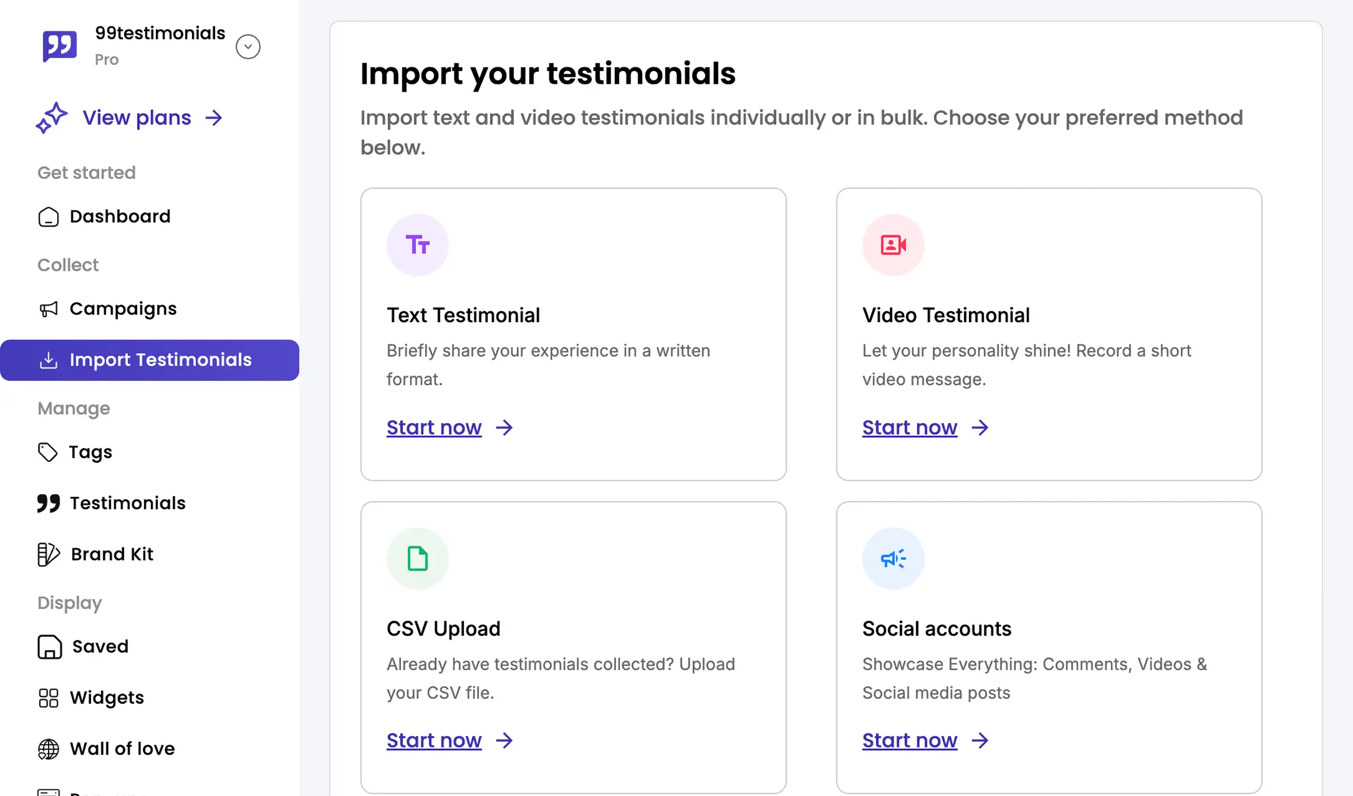Image resolution: width=1353 pixels, height=796 pixels.
Task: Select the Campaigns megaphone icon
Action: [x=49, y=309]
